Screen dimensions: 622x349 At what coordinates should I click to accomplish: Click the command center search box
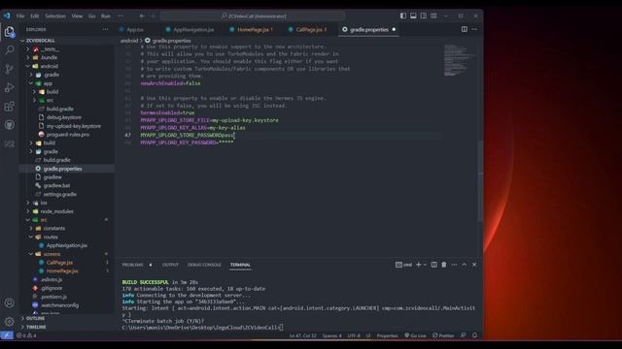[x=253, y=16]
